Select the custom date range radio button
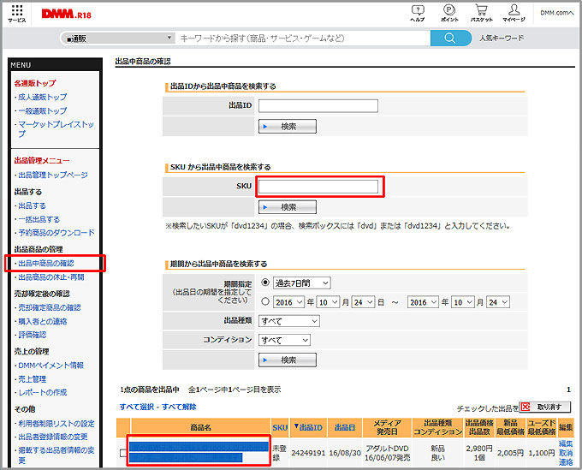 265,301
